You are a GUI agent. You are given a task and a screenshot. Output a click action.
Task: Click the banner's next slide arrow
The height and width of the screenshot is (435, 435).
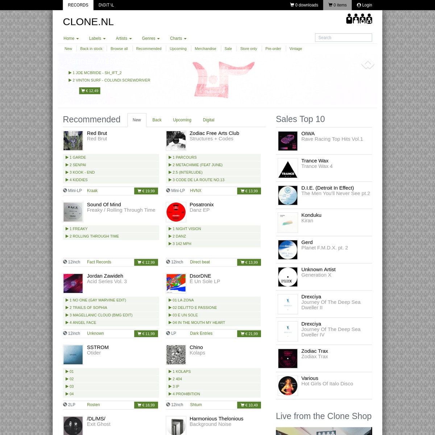[368, 65]
